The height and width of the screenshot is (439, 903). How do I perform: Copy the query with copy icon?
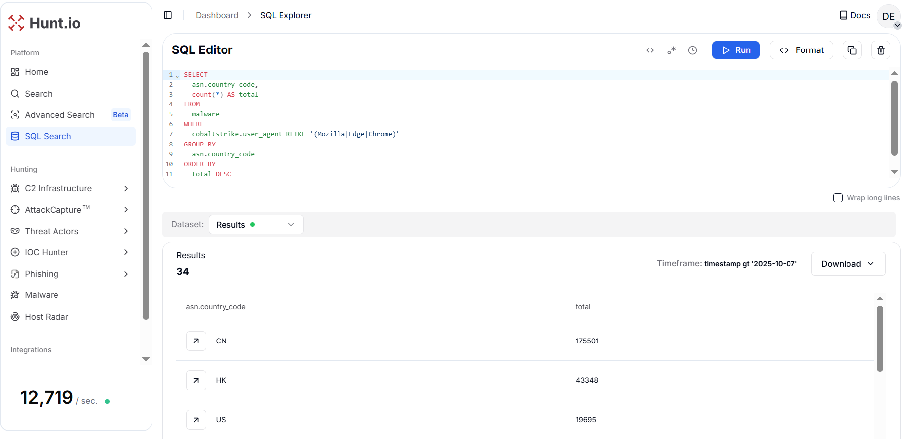[852, 50]
